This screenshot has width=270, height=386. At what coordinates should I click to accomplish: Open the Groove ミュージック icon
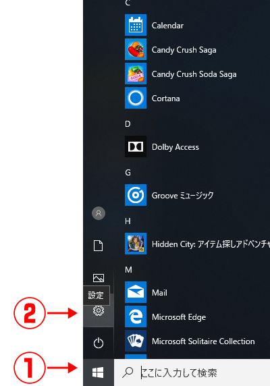pos(136,195)
